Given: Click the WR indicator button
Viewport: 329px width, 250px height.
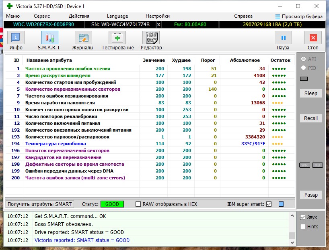Looking at the screenshot, I should [x=304, y=165].
